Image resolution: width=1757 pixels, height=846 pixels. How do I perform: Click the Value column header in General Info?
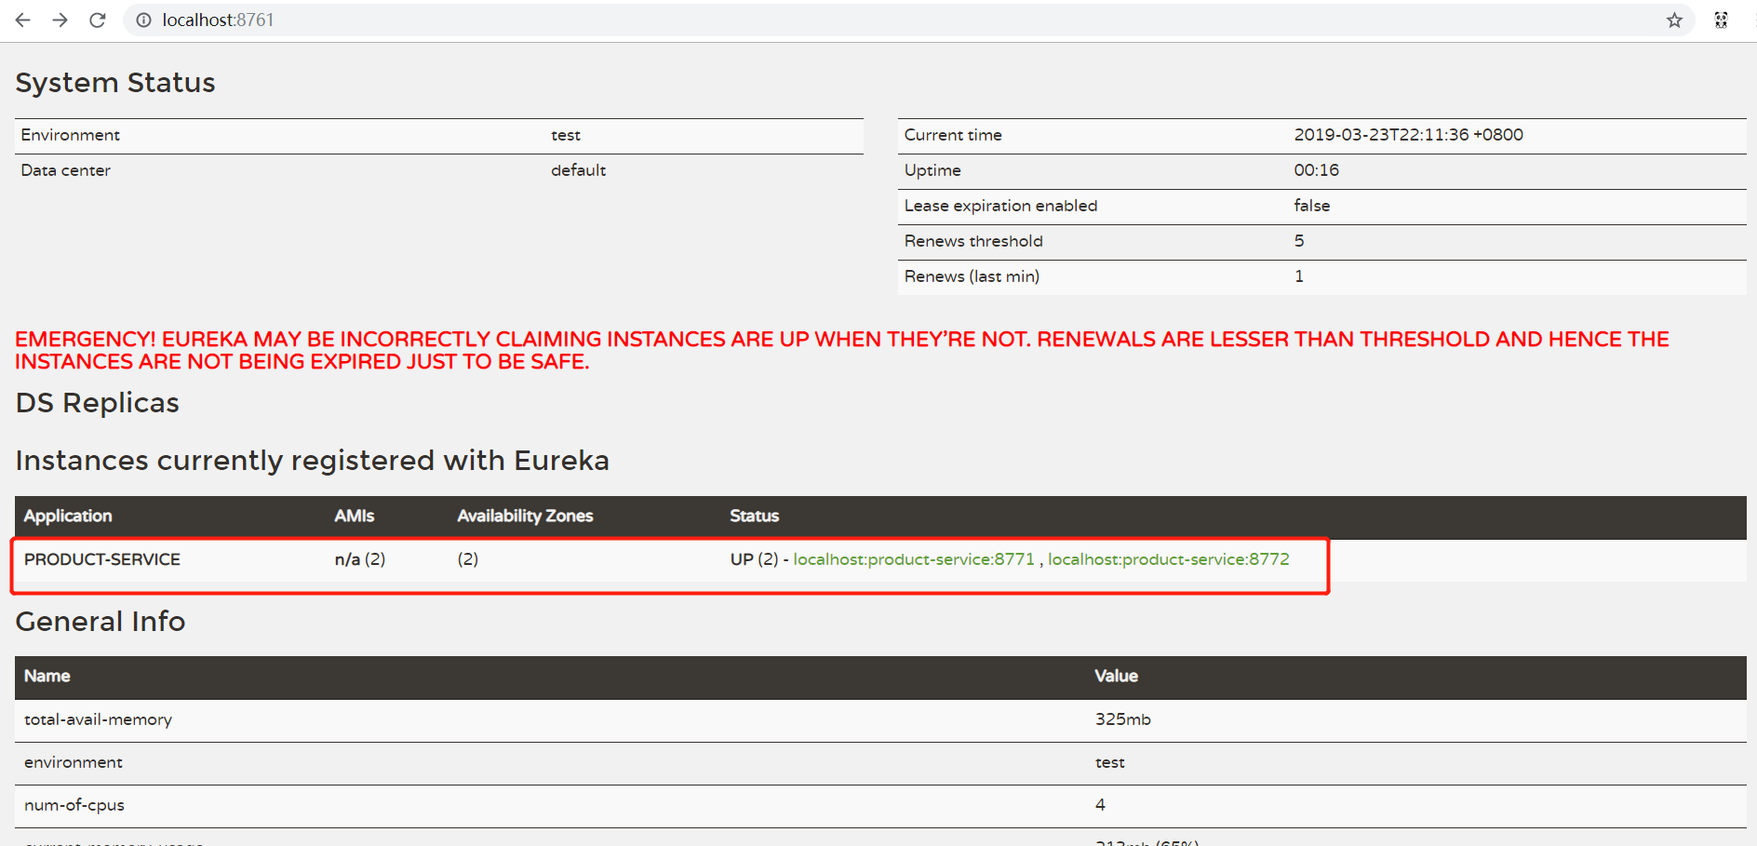pos(1116,676)
